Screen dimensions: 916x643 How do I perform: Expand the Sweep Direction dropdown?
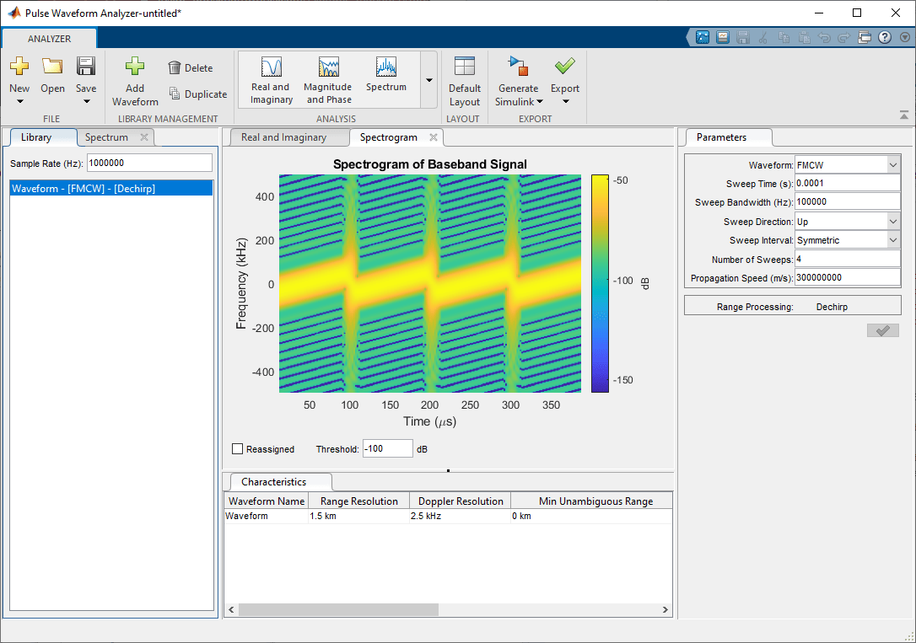[x=892, y=222]
